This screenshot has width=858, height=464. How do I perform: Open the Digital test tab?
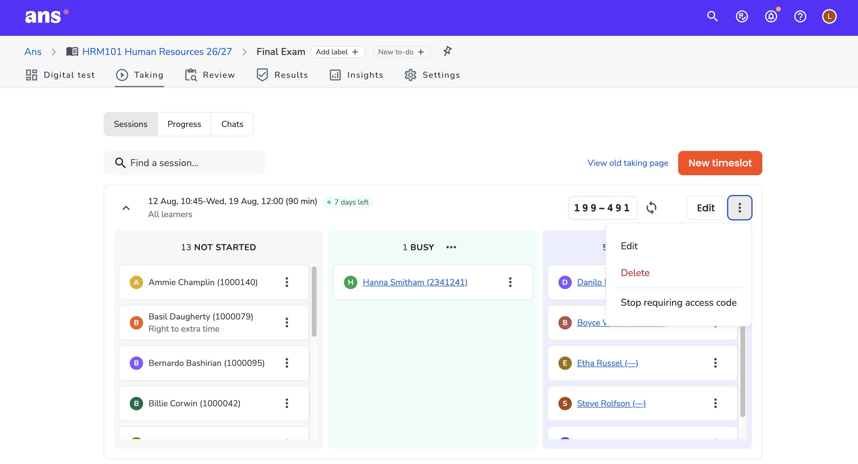tap(60, 75)
